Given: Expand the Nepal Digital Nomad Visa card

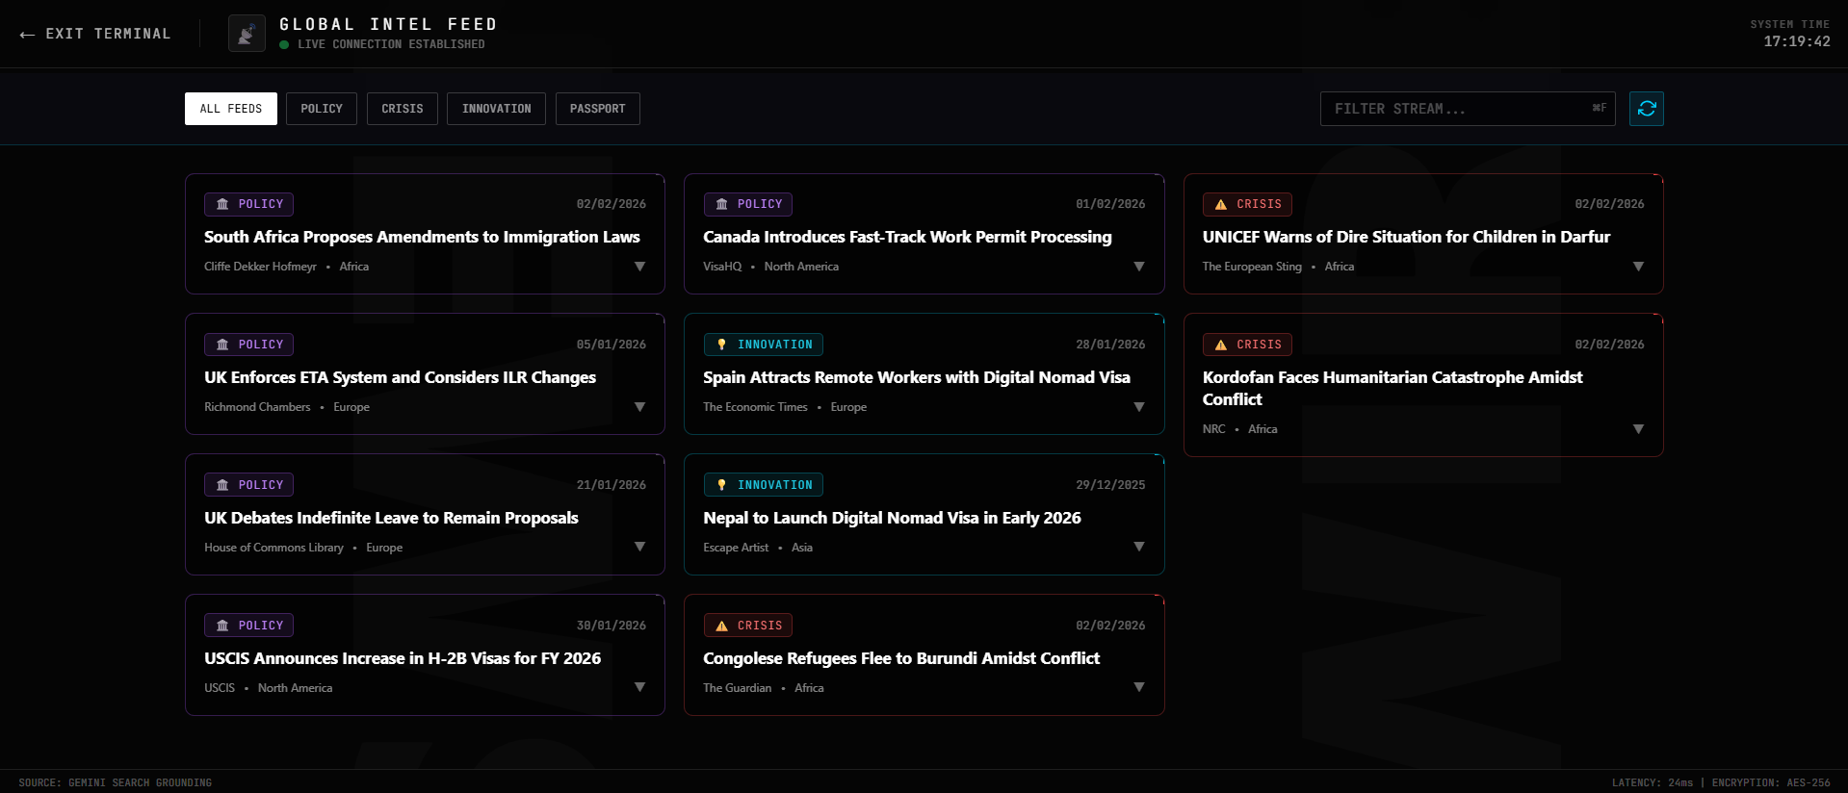Looking at the screenshot, I should pyautogui.click(x=1139, y=547).
